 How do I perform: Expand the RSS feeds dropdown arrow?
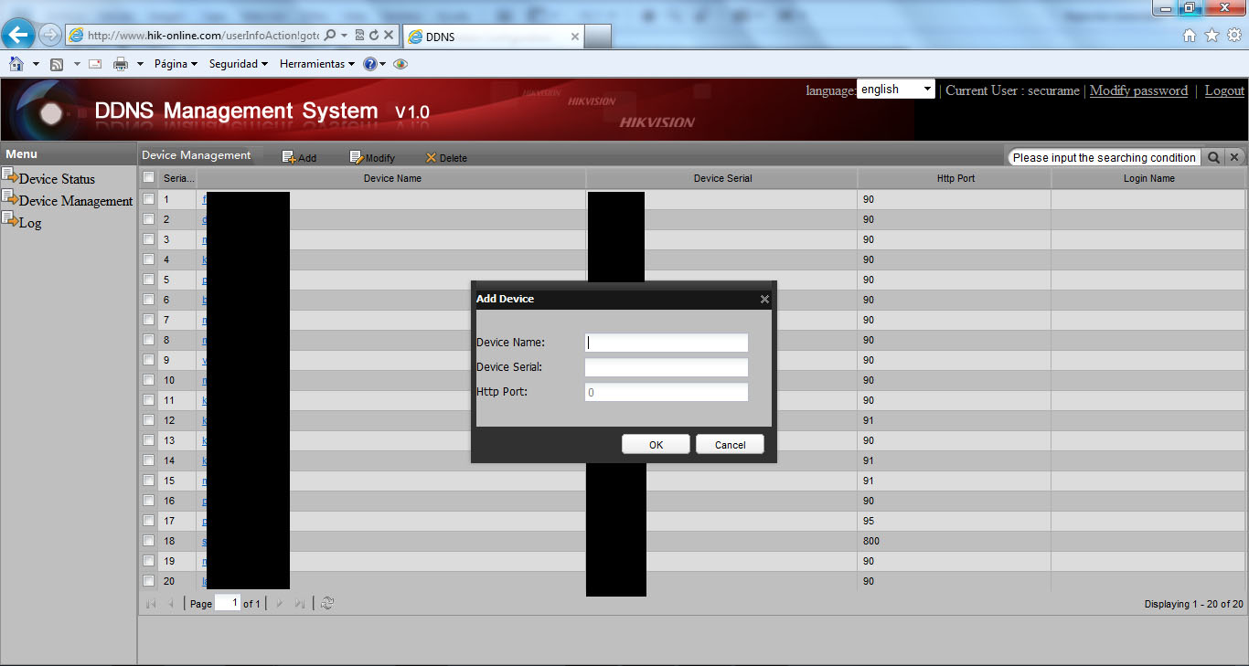tap(76, 64)
